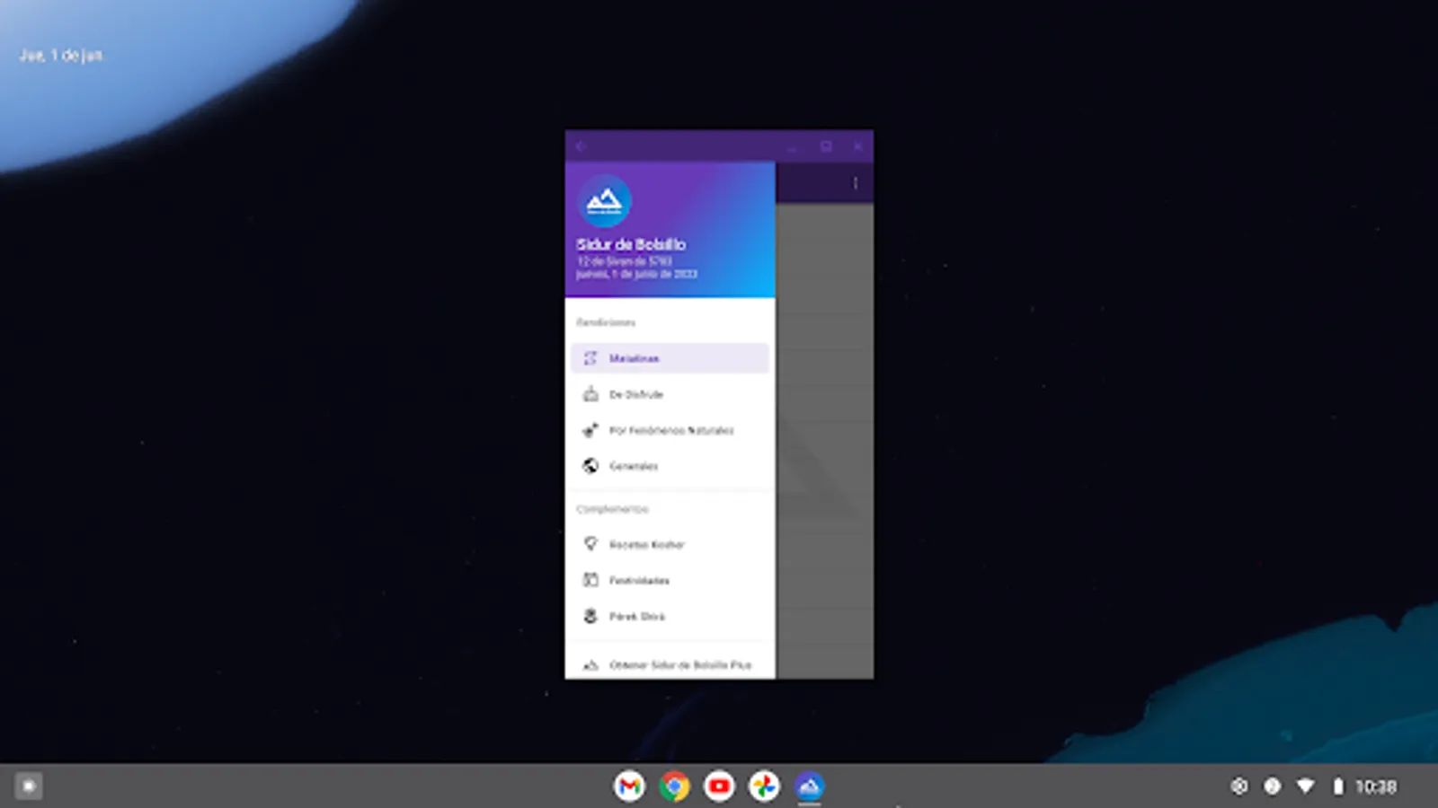Click the Sidur de Bolsillo mountain logo
Screen dimensions: 1438x808
click(604, 202)
